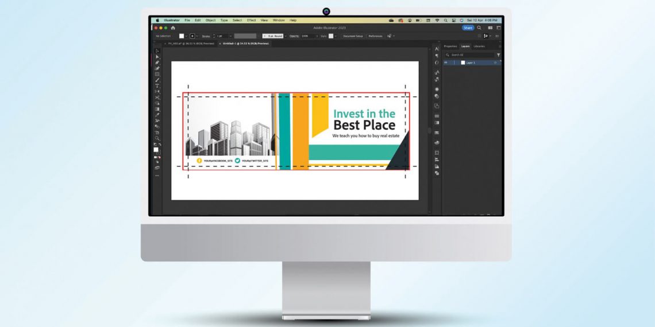Select the Pen tool
655x327 pixels.
point(157,63)
